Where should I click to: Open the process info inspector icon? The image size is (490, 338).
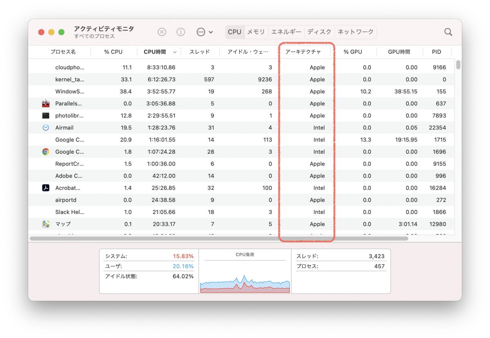click(180, 32)
